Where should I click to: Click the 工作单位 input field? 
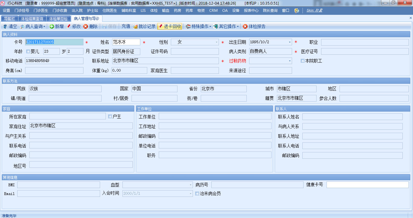[215, 116]
